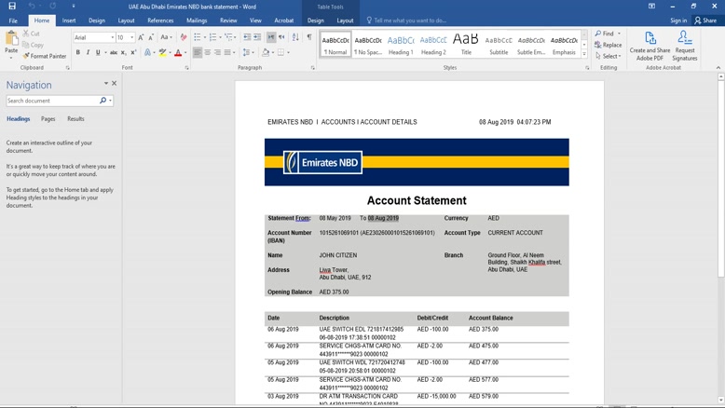Toggle Justify paragraph alignment
725x408 pixels.
tap(227, 53)
